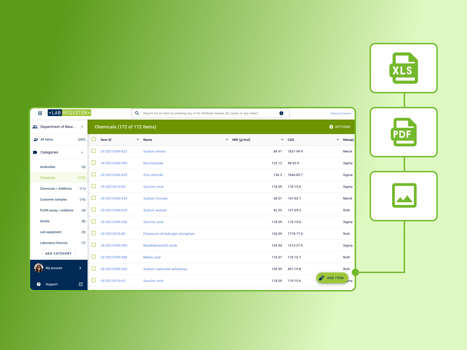This screenshot has width=467, height=350.
Task: Expand the Department of Neur... dropdown
Action: [82, 127]
